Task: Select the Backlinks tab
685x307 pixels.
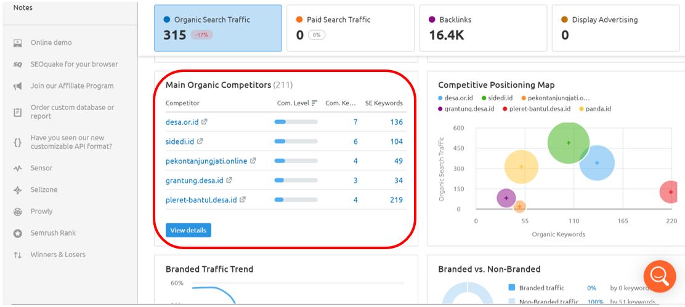Action: pyautogui.click(x=483, y=28)
